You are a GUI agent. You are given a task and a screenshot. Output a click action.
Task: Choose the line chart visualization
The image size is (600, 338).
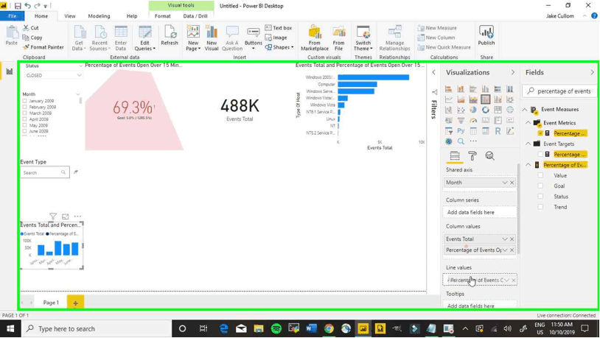tap(448, 99)
